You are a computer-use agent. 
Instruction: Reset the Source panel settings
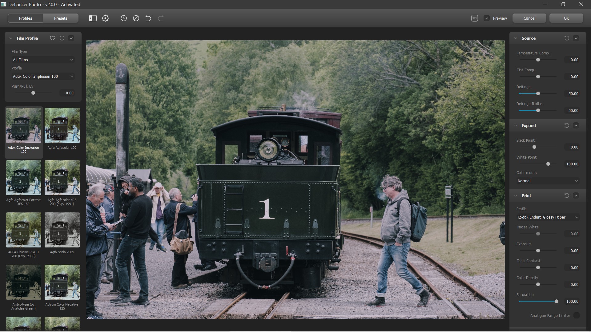(566, 38)
